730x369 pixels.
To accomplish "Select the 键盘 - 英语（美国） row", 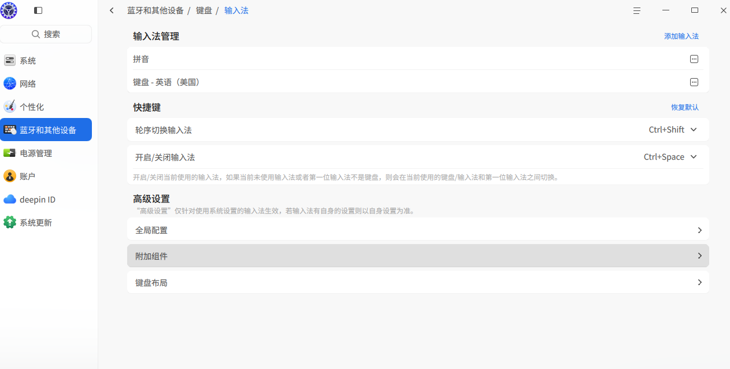I will (x=418, y=82).
